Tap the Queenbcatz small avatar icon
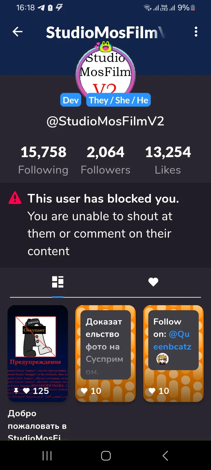The image size is (211, 470). 162,359
